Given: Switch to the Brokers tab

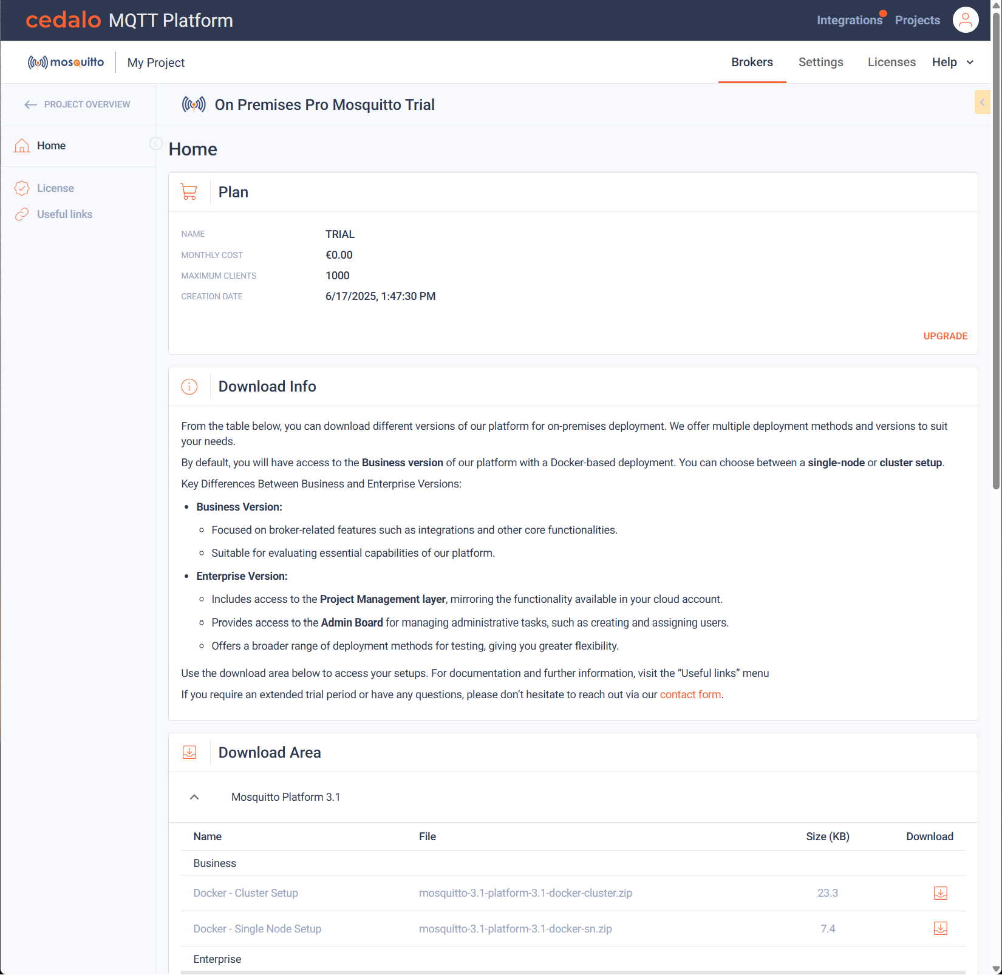Looking at the screenshot, I should click(752, 62).
